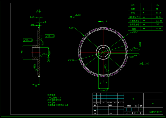Select the '11.69' dimension text
The width and height of the screenshot is (166, 118).
pos(32,17)
